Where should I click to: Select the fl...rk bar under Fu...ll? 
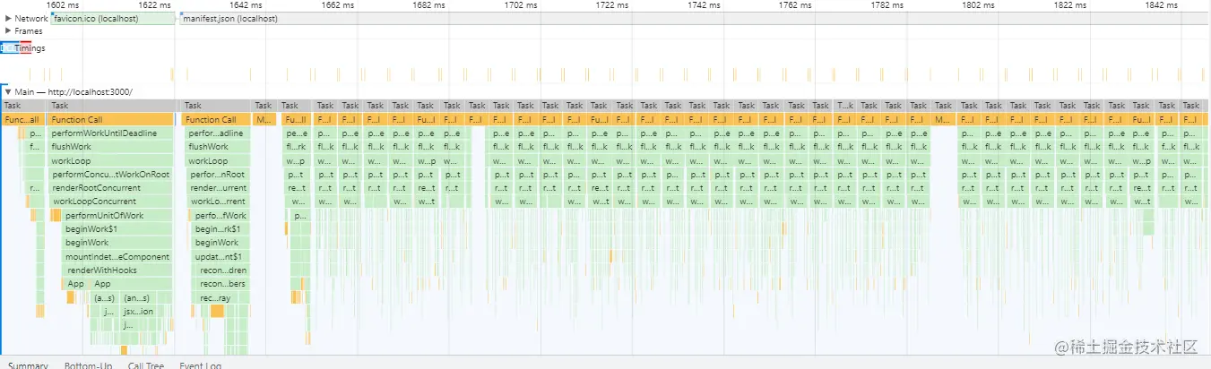[297, 147]
